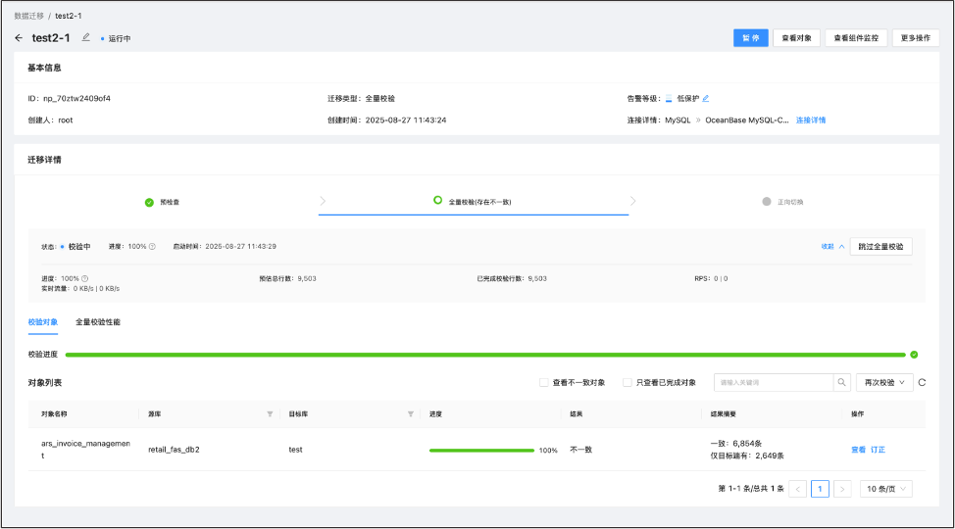Click the search magnifier icon
This screenshot has width=955, height=529.
pyautogui.click(x=841, y=382)
